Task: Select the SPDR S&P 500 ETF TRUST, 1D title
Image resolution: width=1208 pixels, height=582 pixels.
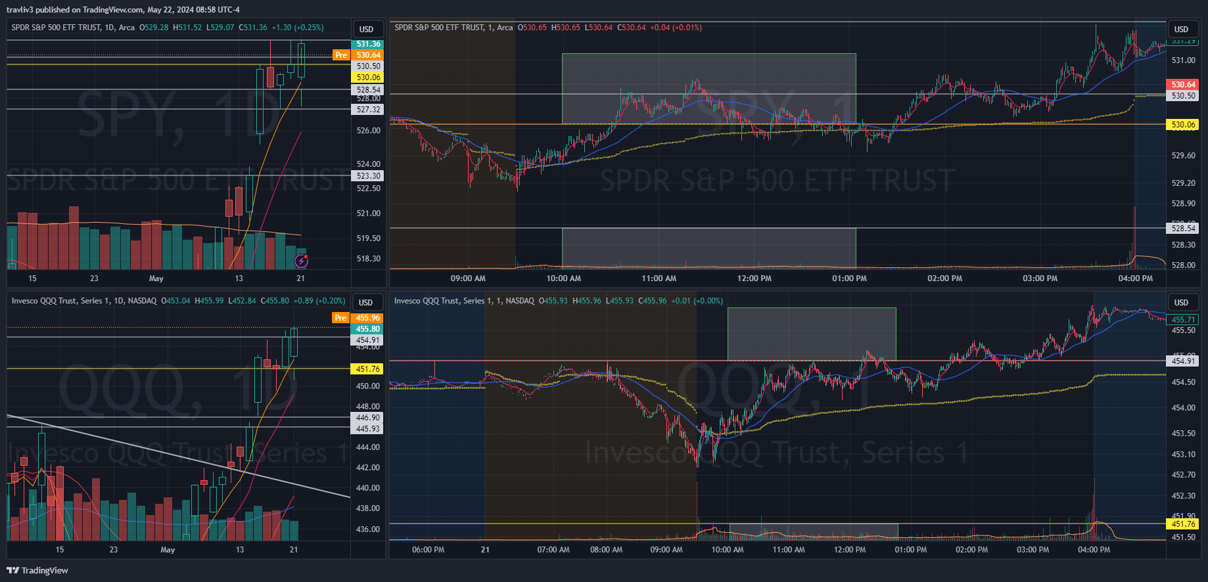Action: pyautogui.click(x=73, y=28)
